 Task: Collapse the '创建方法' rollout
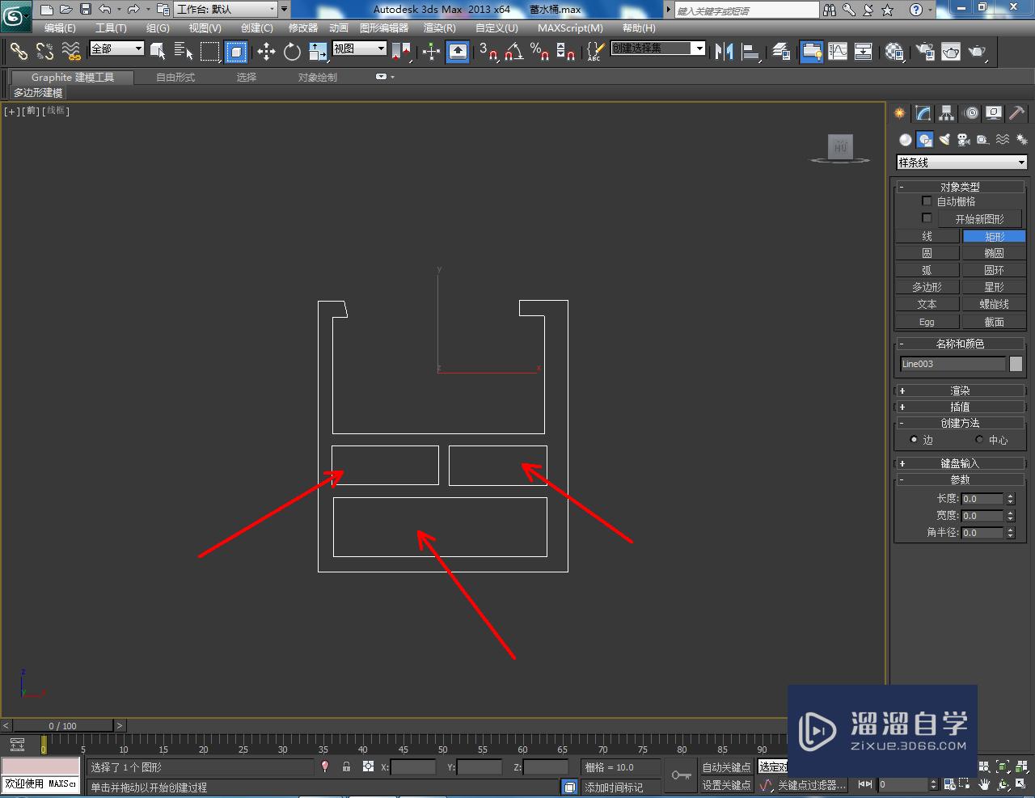pos(960,423)
